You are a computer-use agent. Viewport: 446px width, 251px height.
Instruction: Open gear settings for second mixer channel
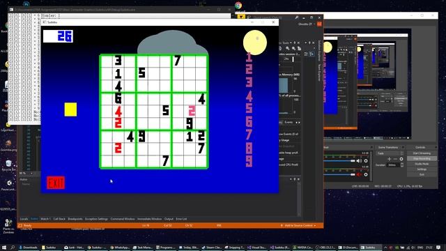pyautogui.click(x=366, y=174)
